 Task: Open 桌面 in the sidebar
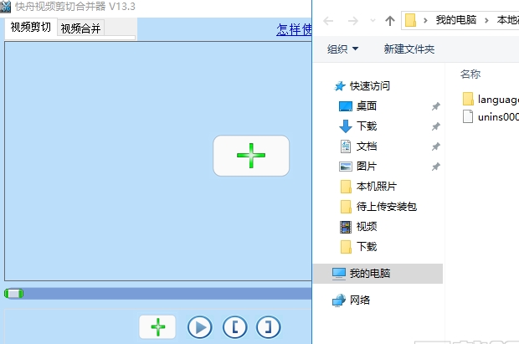pyautogui.click(x=366, y=105)
